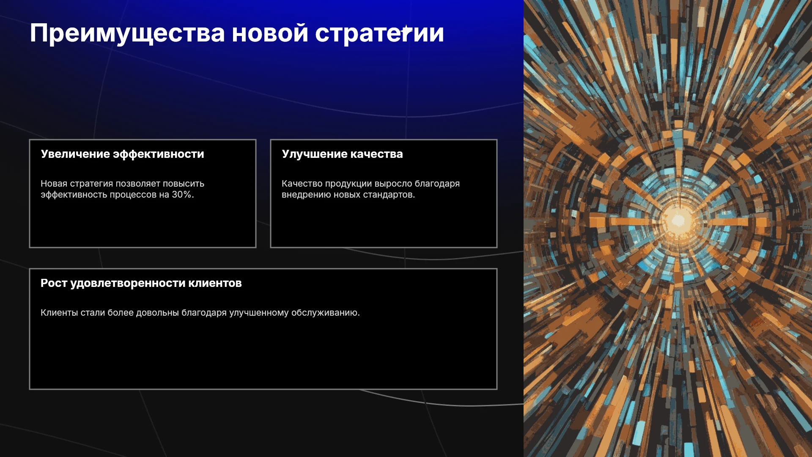812x457 pixels.
Task: Click the word "Преимущества" in the title
Action: click(x=127, y=33)
